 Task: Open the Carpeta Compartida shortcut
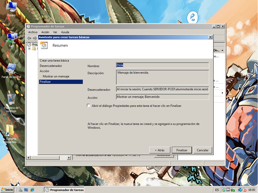coord(11,134)
